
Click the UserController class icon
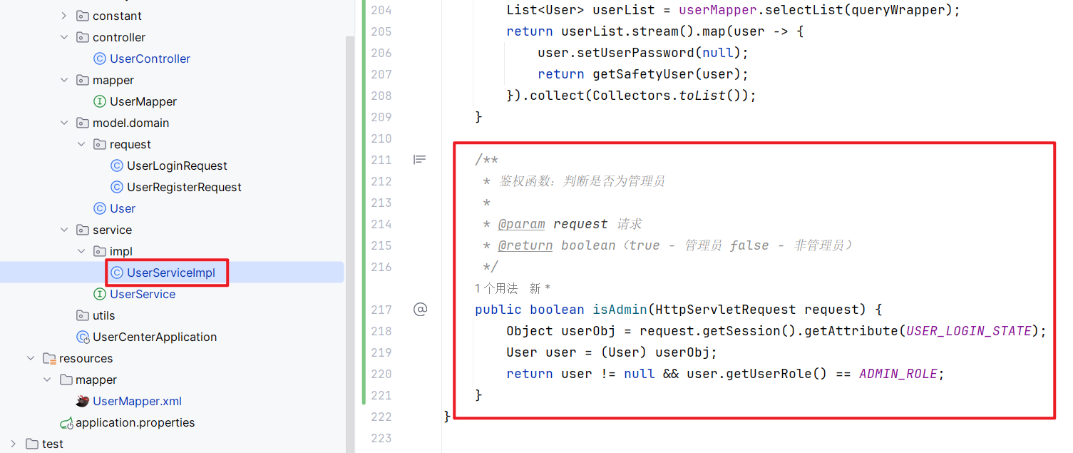click(x=100, y=58)
